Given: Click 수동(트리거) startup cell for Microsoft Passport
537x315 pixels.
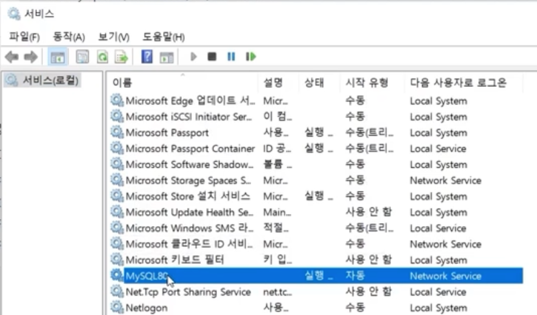Looking at the screenshot, I should (370, 133).
